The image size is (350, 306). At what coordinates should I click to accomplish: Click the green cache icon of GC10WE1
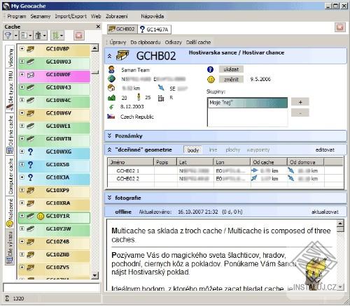[x=30, y=126]
